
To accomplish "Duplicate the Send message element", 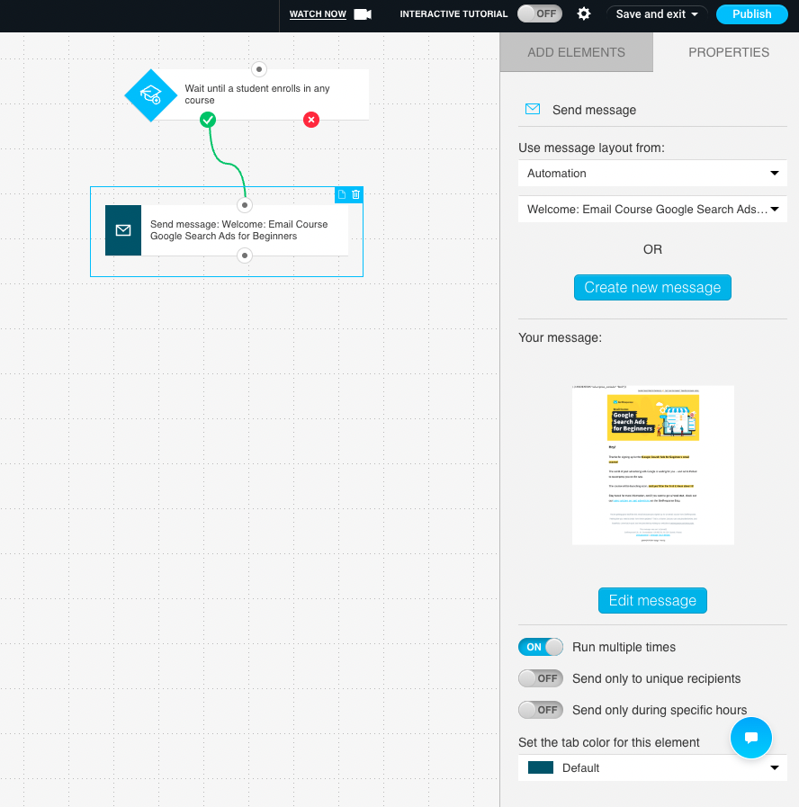I will (342, 194).
